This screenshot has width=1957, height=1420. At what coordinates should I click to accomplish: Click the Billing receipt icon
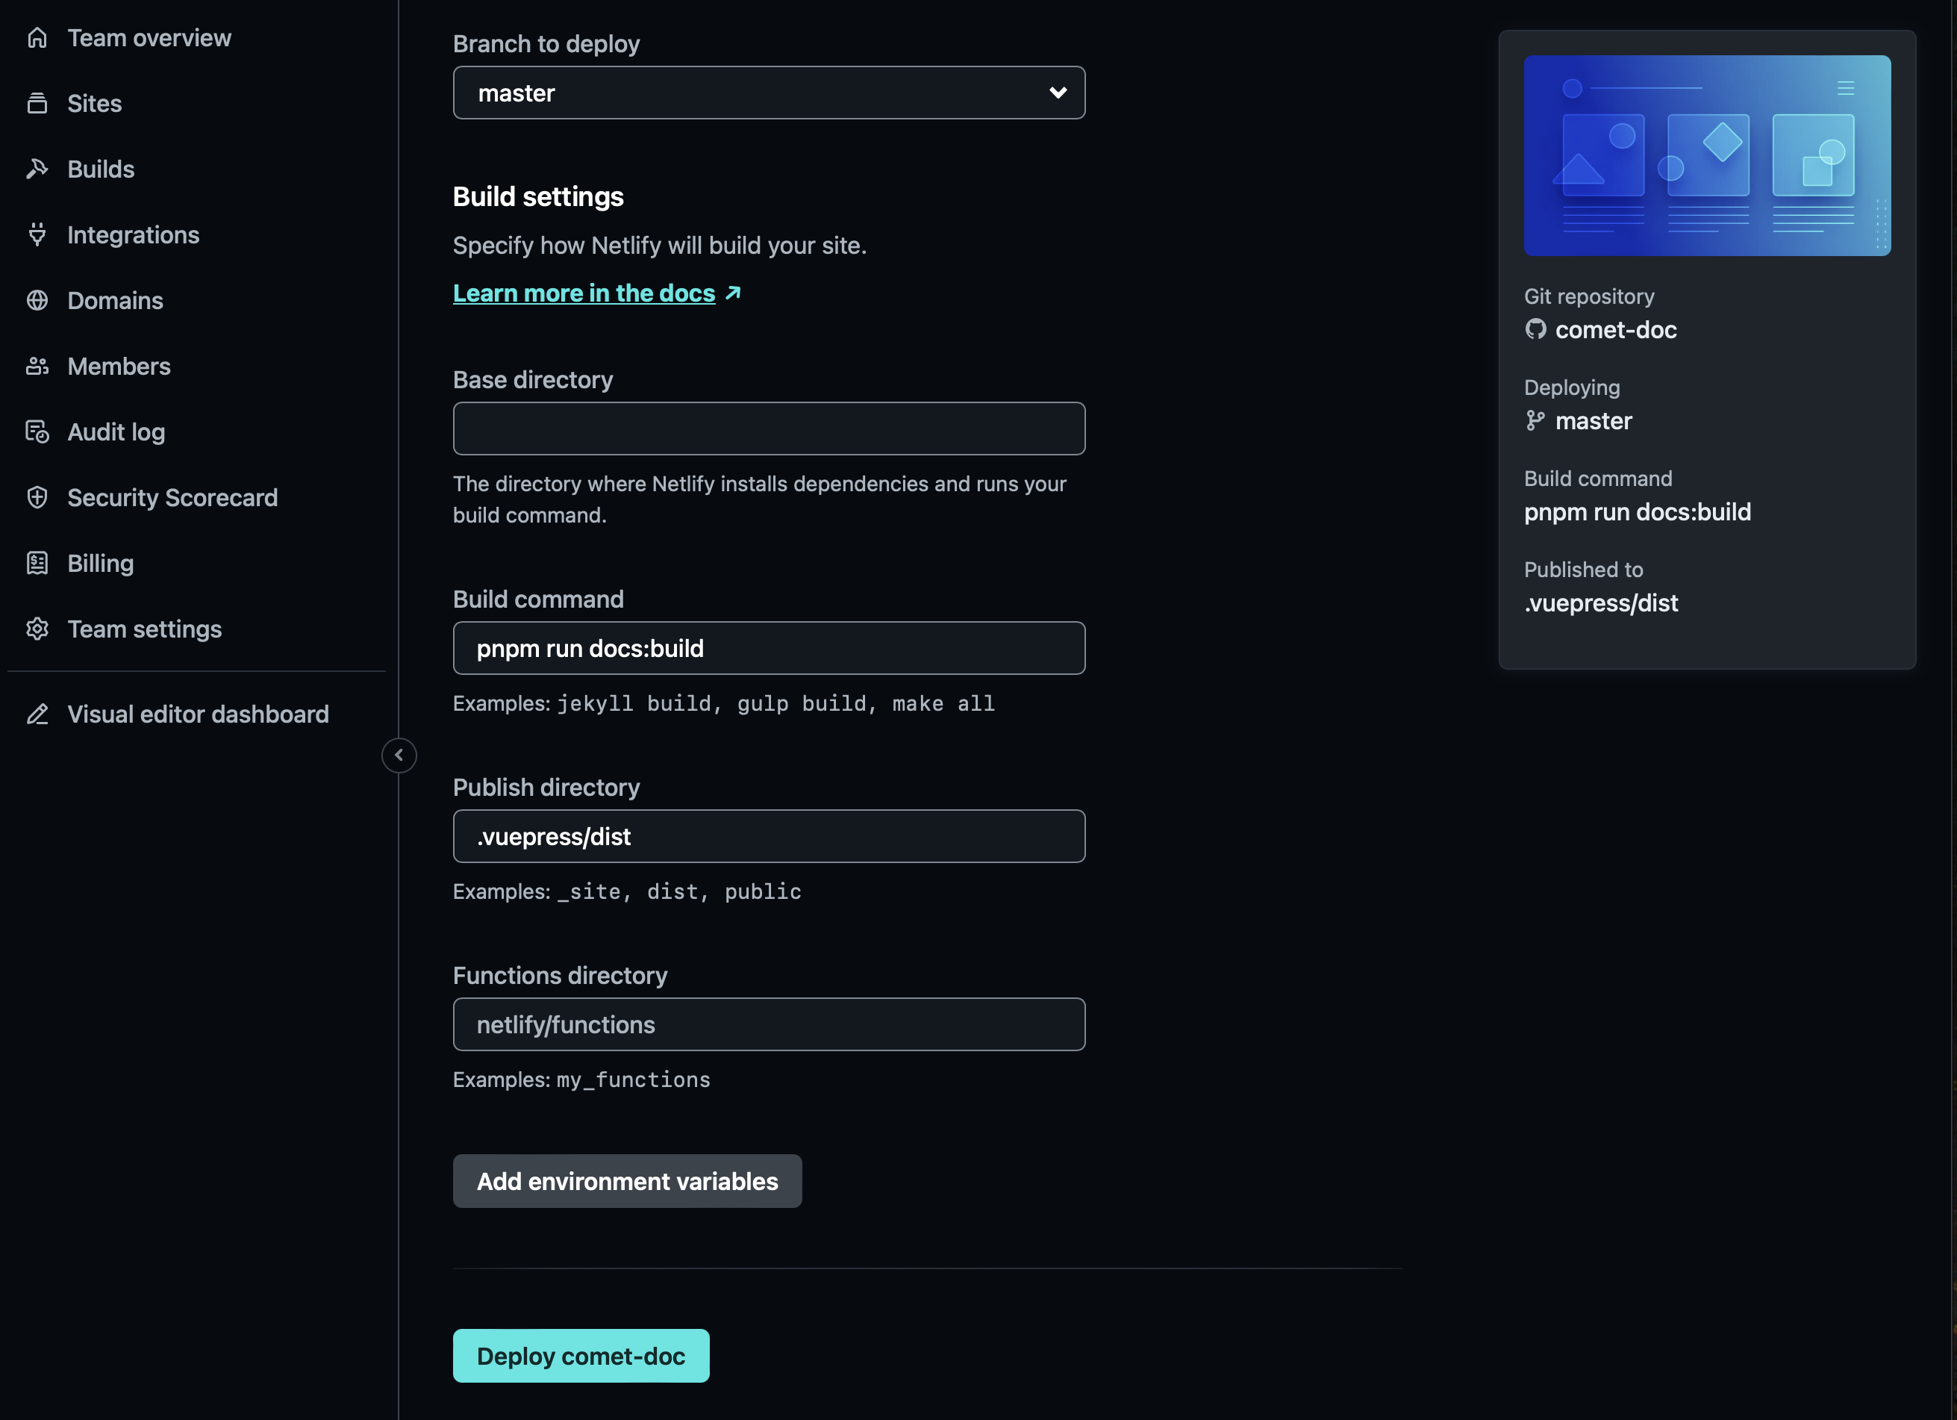click(37, 564)
